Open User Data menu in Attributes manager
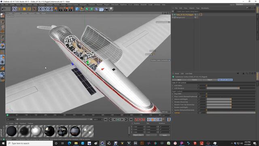 (x=189, y=73)
